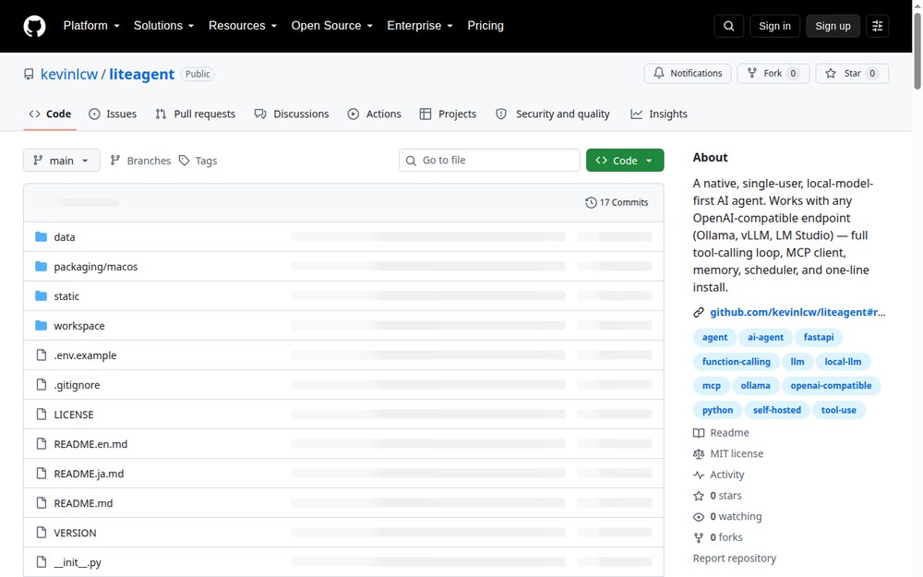Expand the Resources menu

coord(243,26)
